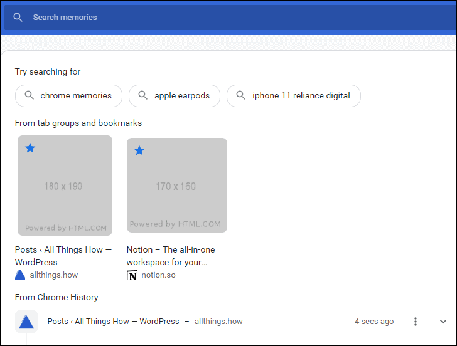Screen dimensions: 457x346
Task: Select the apple earpods suggestion chip
Action: tap(175, 96)
